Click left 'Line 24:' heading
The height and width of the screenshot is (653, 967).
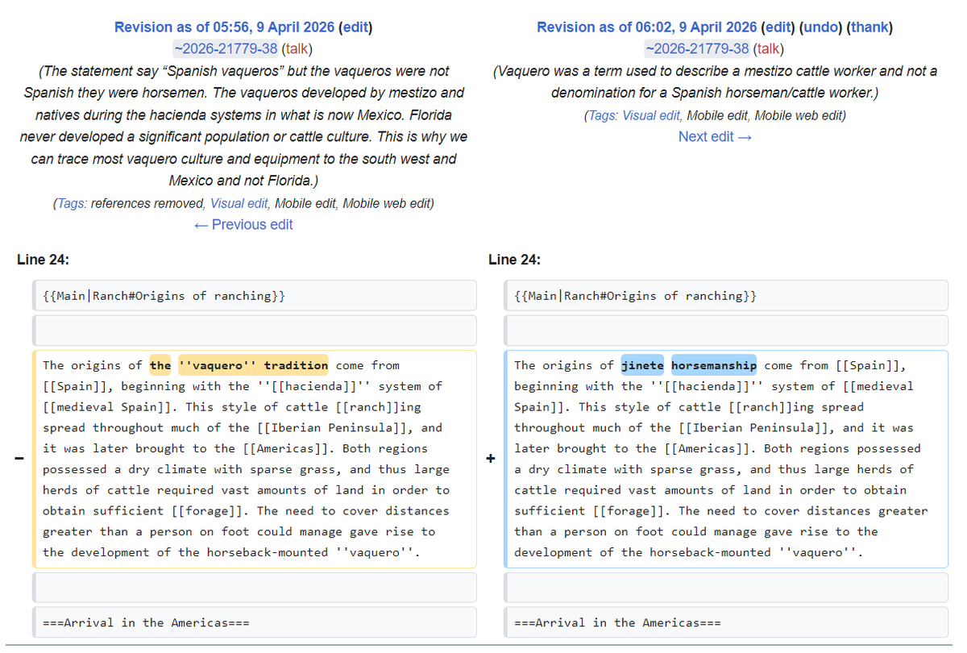(44, 260)
